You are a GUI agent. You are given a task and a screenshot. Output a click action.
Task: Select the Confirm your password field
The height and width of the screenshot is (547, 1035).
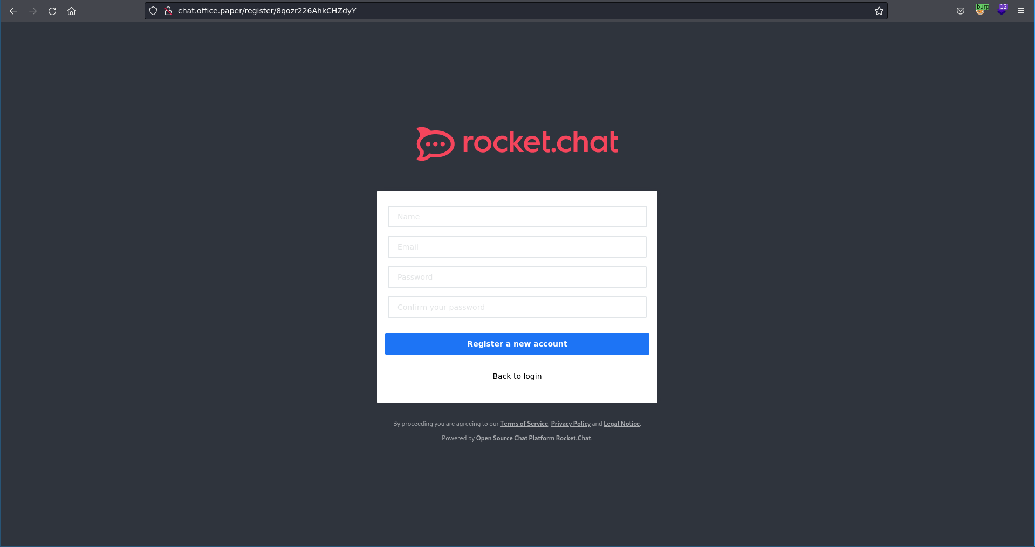[x=517, y=307]
